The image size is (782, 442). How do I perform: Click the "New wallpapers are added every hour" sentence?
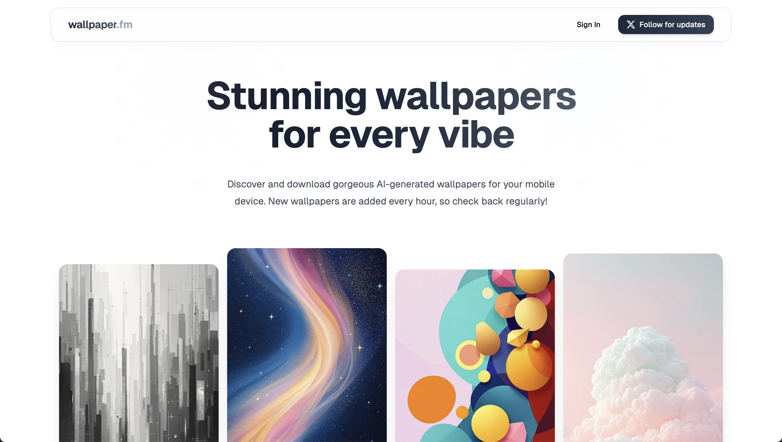pos(352,201)
